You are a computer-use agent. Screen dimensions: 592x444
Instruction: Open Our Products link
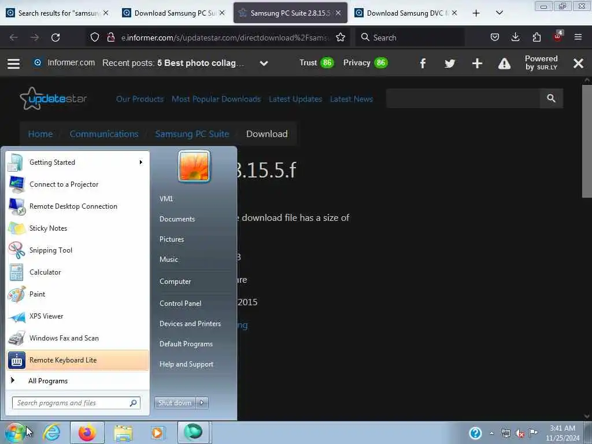click(140, 99)
